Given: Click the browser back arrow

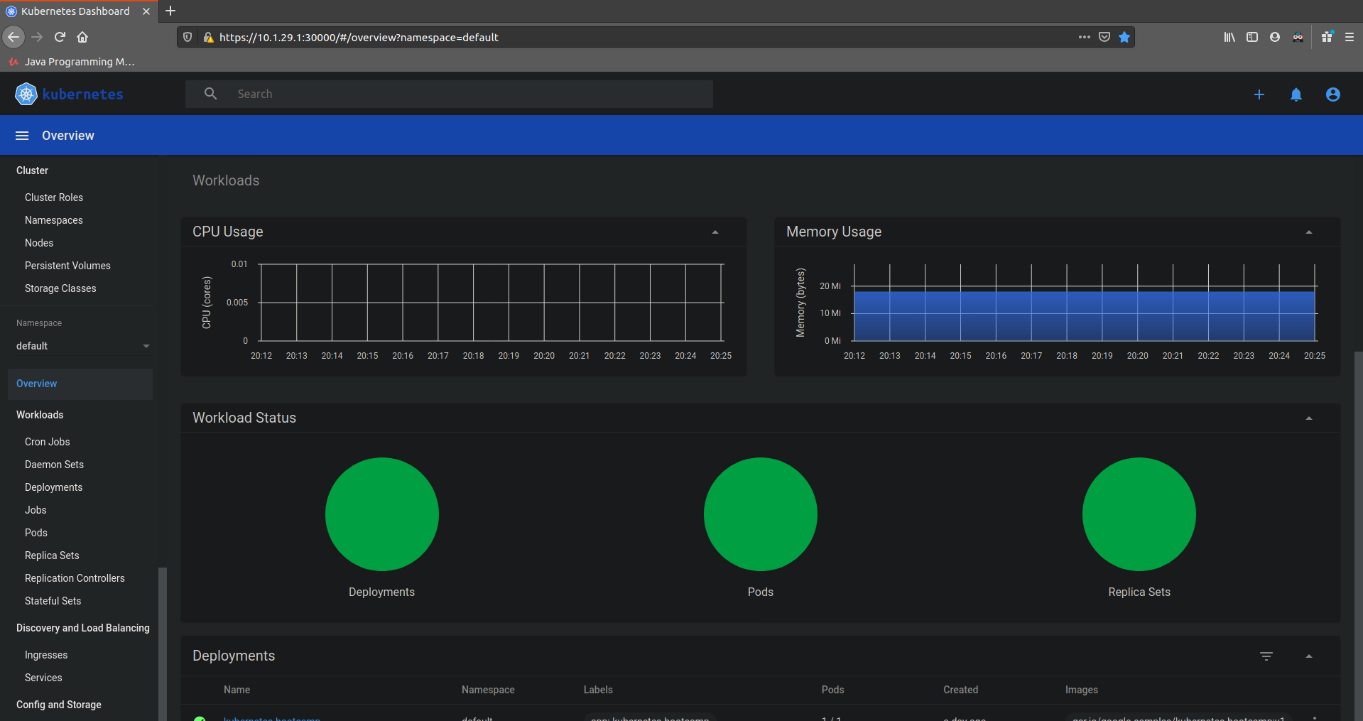Looking at the screenshot, I should (13, 37).
